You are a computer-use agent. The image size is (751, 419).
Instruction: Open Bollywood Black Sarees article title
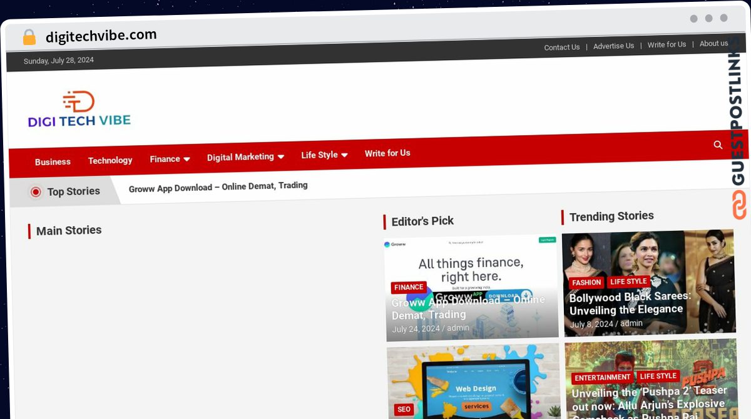coord(630,303)
